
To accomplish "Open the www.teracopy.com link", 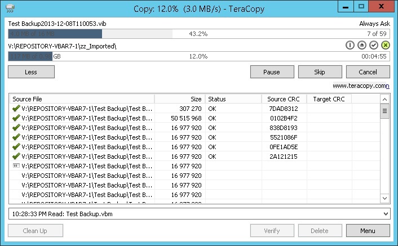I will tap(361, 86).
